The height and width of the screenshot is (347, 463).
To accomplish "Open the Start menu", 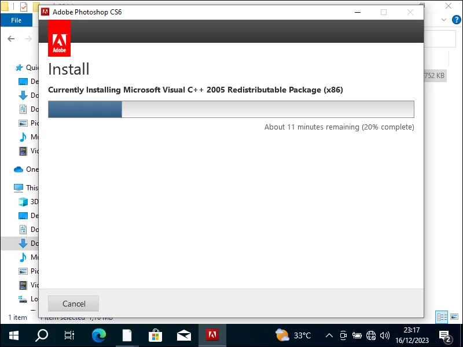I will [13, 334].
